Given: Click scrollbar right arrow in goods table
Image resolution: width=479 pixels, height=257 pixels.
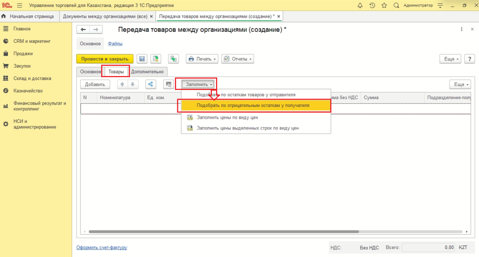Looking at the screenshot, I should coord(467,232).
